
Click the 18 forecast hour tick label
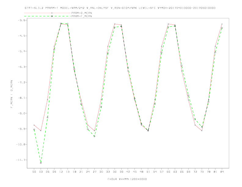[x=74, y=172]
